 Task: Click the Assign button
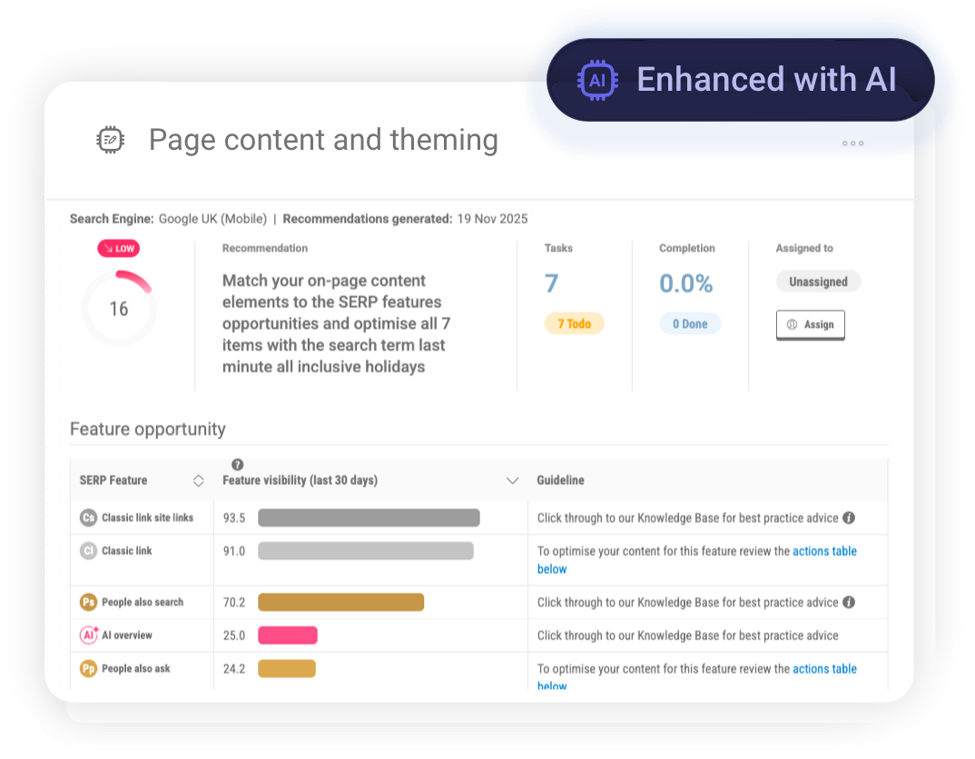pos(810,324)
